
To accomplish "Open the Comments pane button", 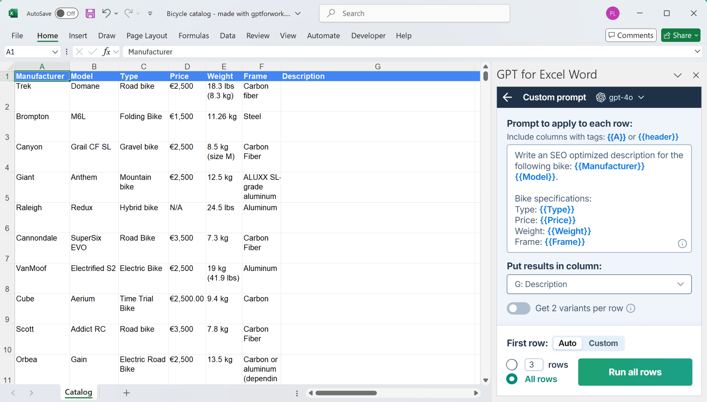I will tap(631, 35).
